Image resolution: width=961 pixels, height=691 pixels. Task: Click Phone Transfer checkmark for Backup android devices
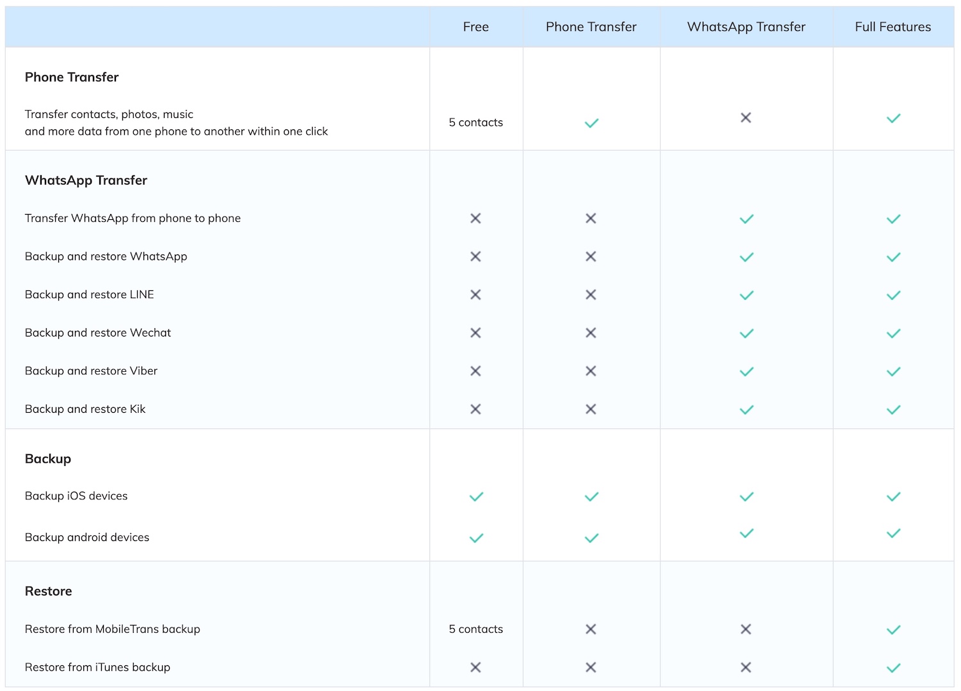point(591,538)
